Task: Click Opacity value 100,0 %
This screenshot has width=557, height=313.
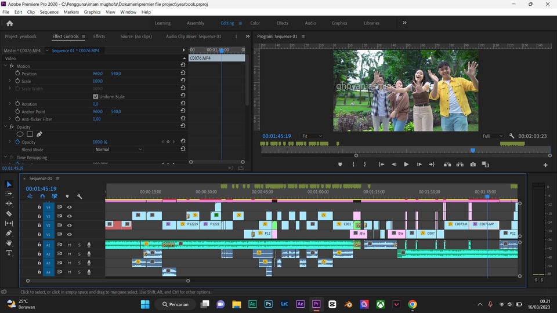Action: coord(100,142)
